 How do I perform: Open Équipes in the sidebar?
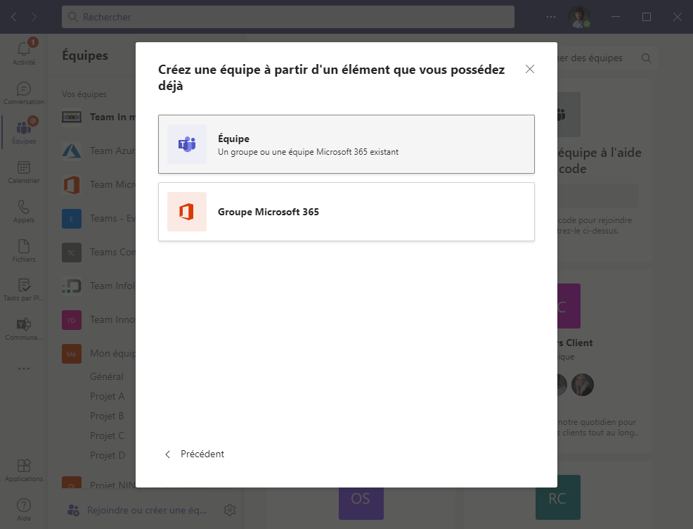(x=24, y=132)
